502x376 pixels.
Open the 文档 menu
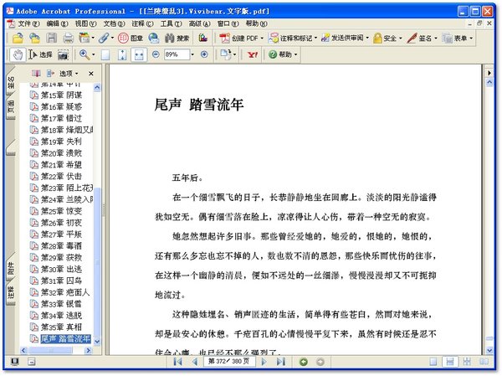114,23
